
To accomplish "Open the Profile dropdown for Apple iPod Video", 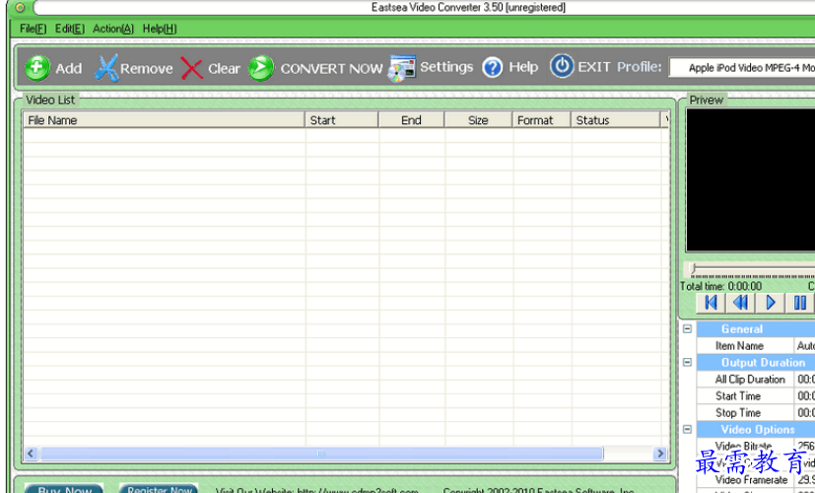I will pos(742,68).
